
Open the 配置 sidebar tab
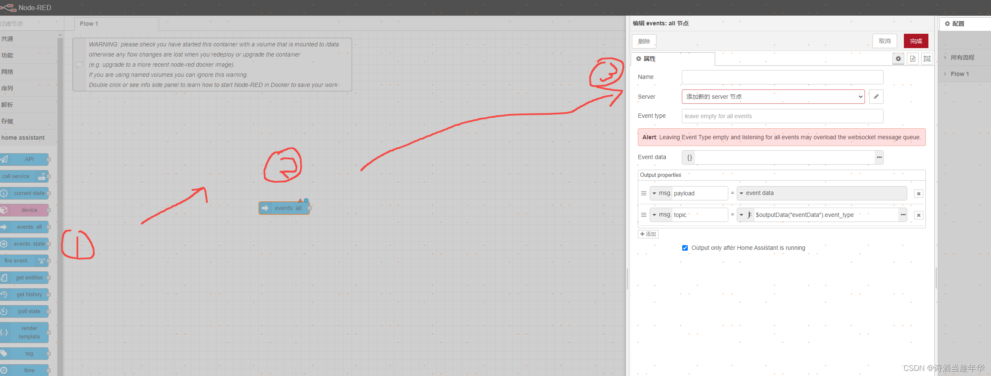coord(966,24)
